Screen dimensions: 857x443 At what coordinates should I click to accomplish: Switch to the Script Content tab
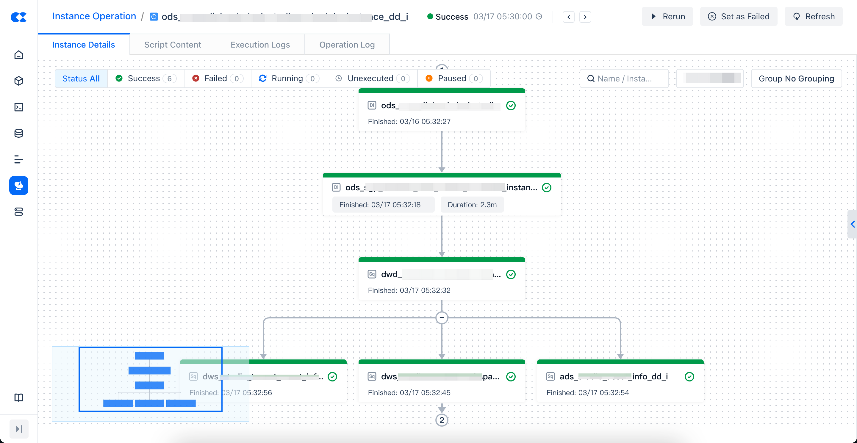pos(172,45)
